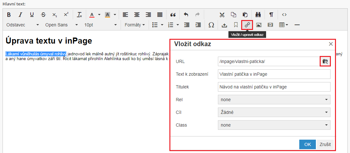Toggle bold formatting
The height and width of the screenshot is (153, 350).
[x=9, y=15]
